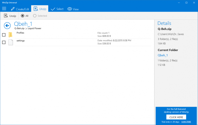The width and height of the screenshot is (198, 125).
Task: Click the 1.64 KB archive size
Action: [x=162, y=43]
